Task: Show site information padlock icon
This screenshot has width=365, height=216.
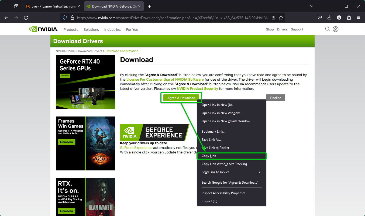Action: 72,18
